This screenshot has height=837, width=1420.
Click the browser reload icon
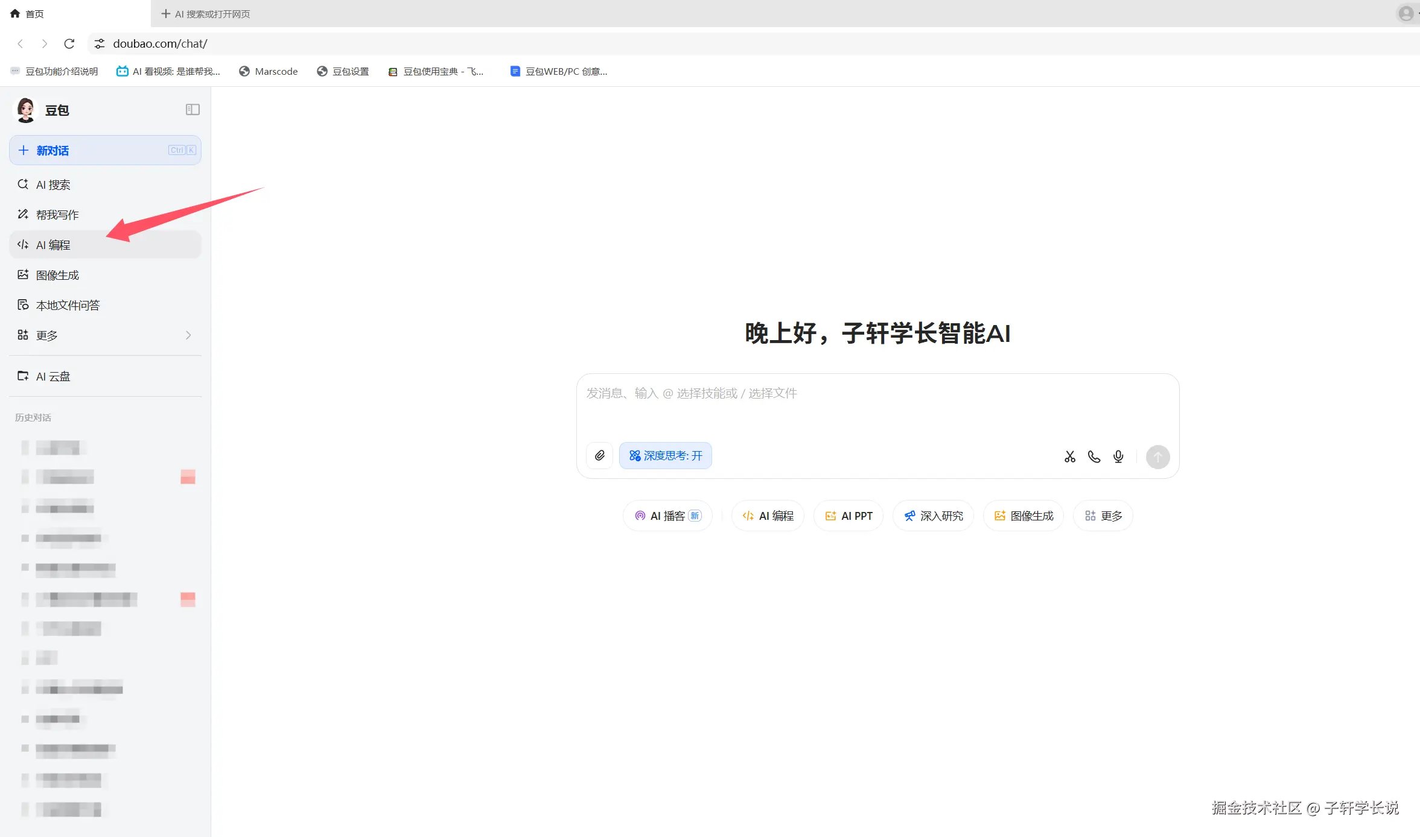coord(69,43)
